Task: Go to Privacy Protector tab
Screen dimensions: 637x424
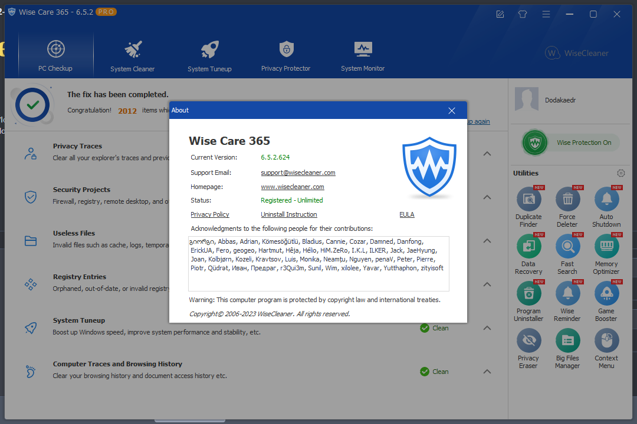Action: [x=286, y=55]
